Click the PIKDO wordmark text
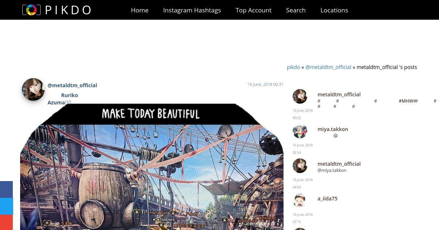This screenshot has height=230, width=439. point(68,10)
